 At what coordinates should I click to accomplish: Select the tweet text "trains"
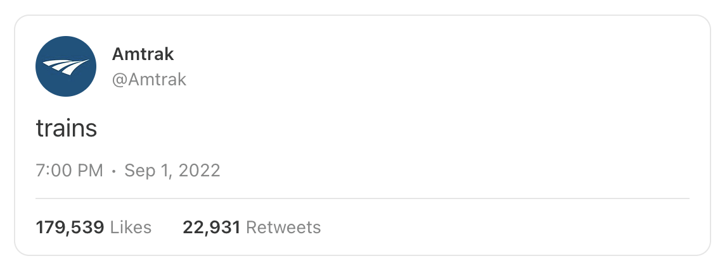[x=66, y=129]
